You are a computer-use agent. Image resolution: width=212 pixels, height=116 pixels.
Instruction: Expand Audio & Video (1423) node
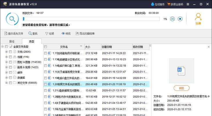click(6, 67)
